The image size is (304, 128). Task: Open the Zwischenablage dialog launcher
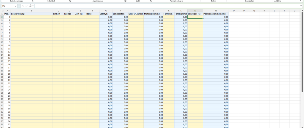pyautogui.click(x=32, y=1)
